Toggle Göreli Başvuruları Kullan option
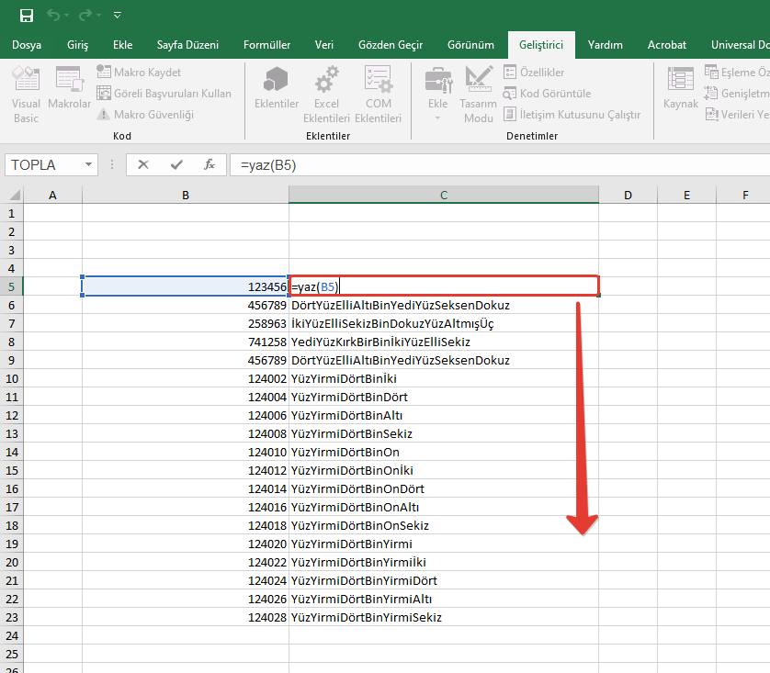The image size is (770, 673). point(164,94)
